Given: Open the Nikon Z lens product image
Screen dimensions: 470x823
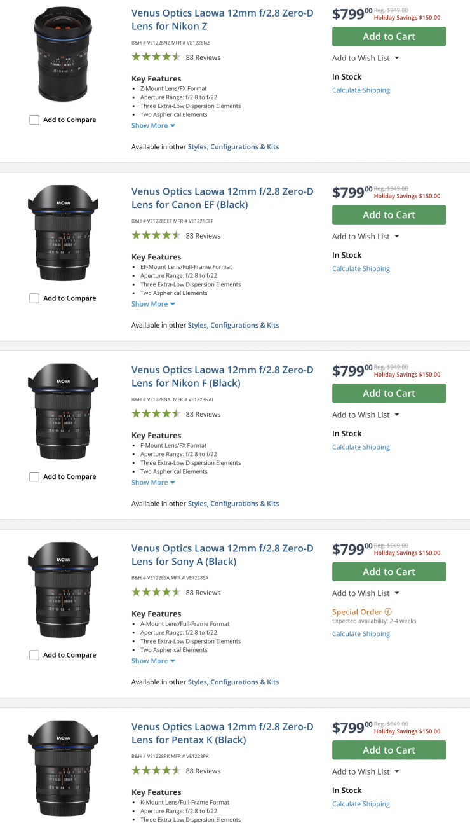Looking at the screenshot, I should click(x=62, y=55).
